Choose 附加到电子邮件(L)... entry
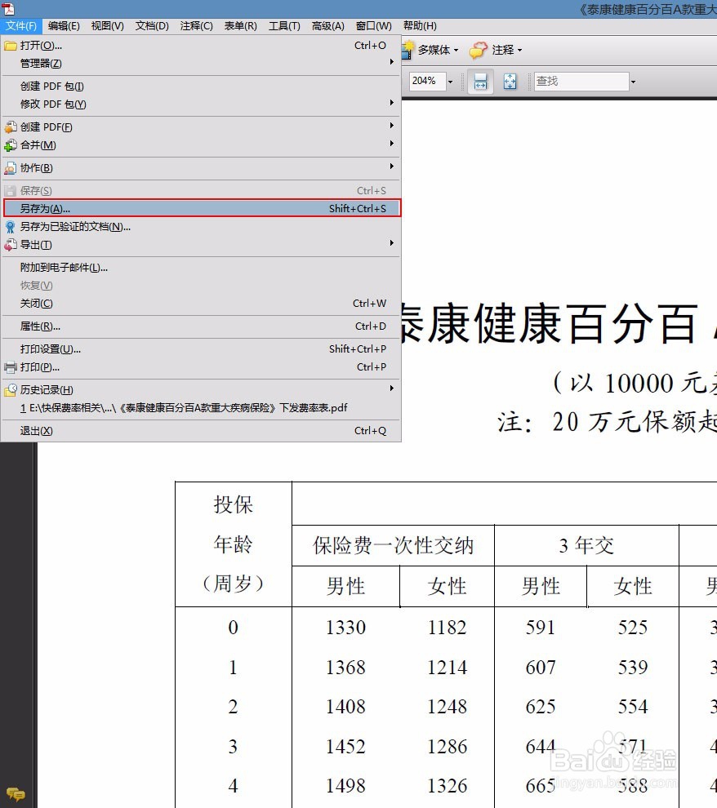This screenshot has height=808, width=717. pyautogui.click(x=201, y=268)
